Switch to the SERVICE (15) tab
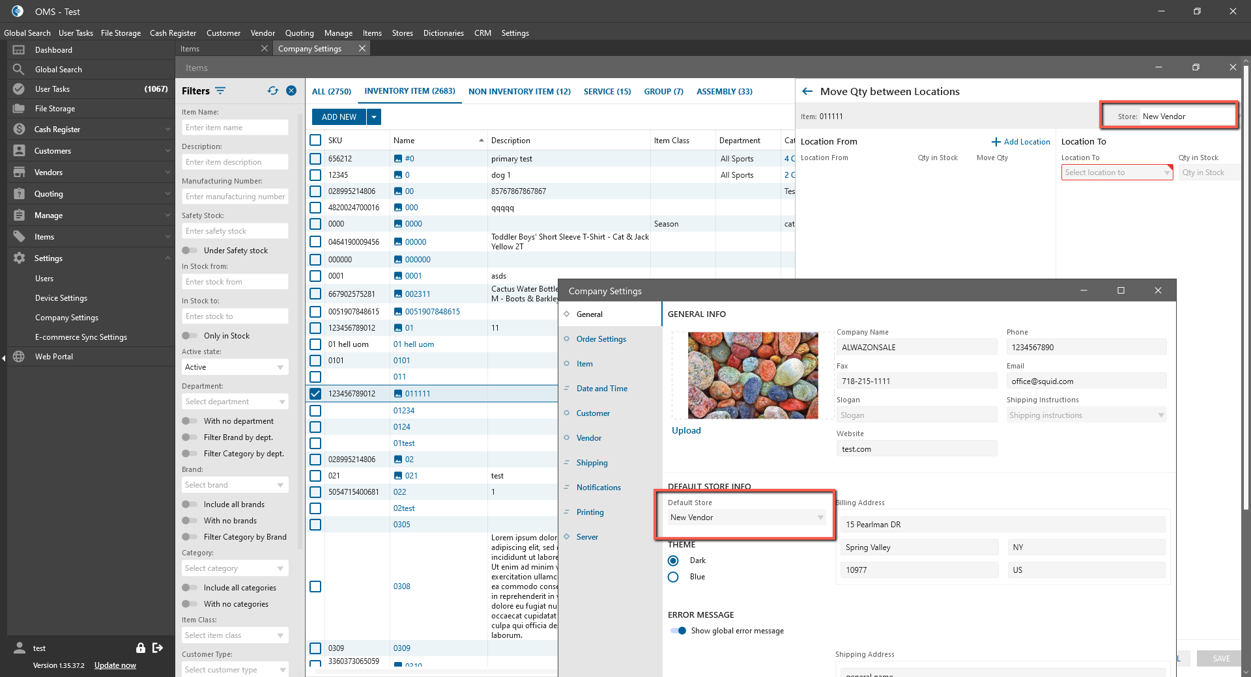The image size is (1251, 677). tap(607, 92)
